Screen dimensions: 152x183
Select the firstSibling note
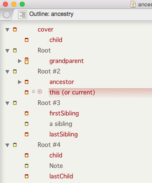64,113
